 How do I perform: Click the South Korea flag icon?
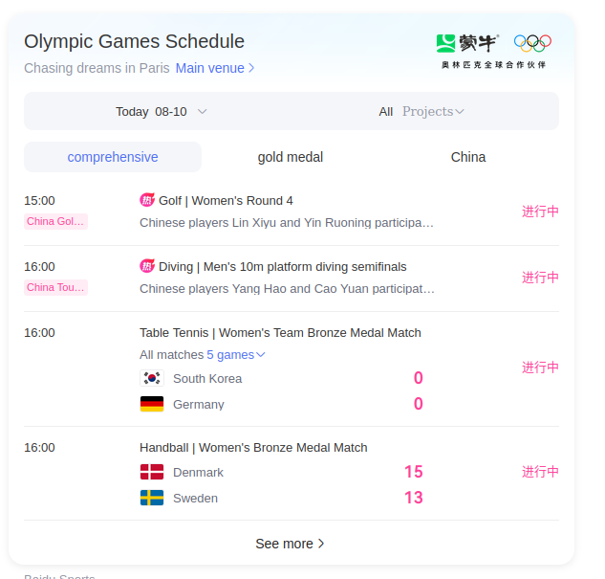152,378
